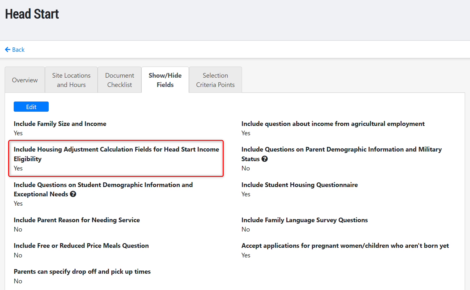Select the No value under Family Language Survey Questions
Viewport: 470px width, 290px height.
coord(246,229)
